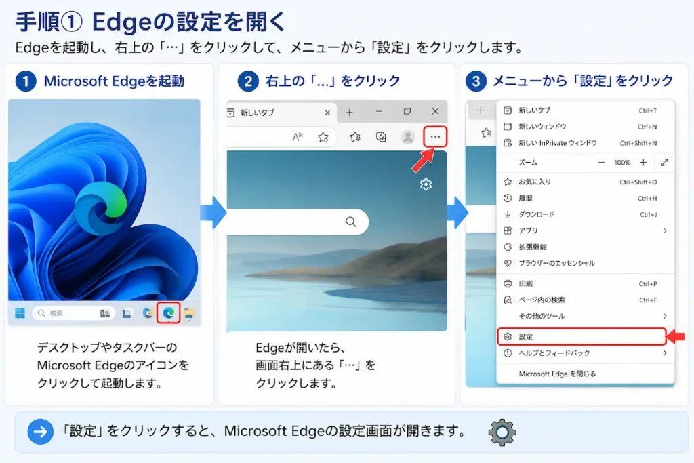Select the 新しいタブ browser tab
This screenshot has width=694, height=463.
(281, 113)
